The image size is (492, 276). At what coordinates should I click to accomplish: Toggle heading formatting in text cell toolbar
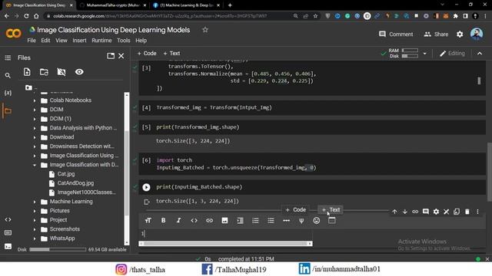pyautogui.click(x=148, y=221)
